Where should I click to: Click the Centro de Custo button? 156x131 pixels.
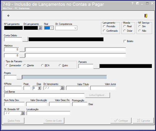(x=54, y=121)
